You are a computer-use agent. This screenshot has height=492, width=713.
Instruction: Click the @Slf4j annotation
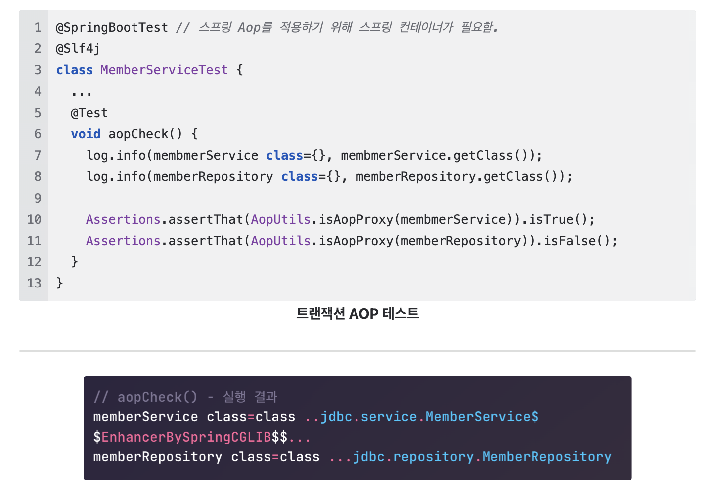pos(78,48)
